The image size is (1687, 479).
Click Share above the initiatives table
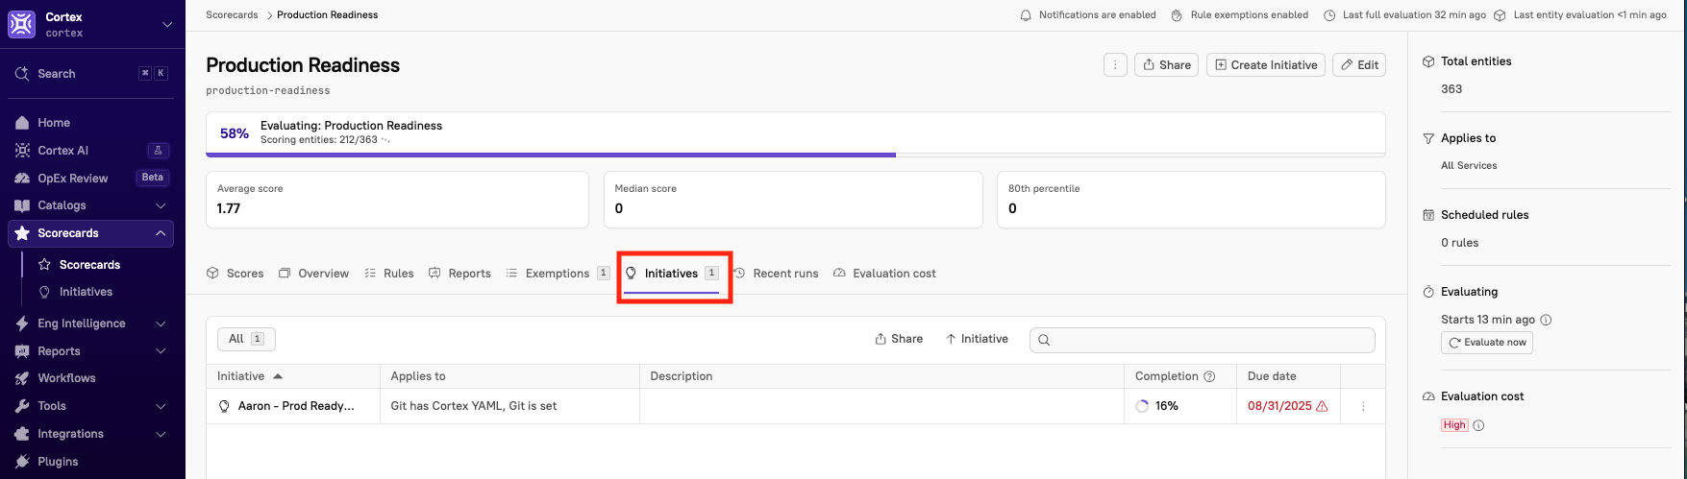click(x=899, y=339)
